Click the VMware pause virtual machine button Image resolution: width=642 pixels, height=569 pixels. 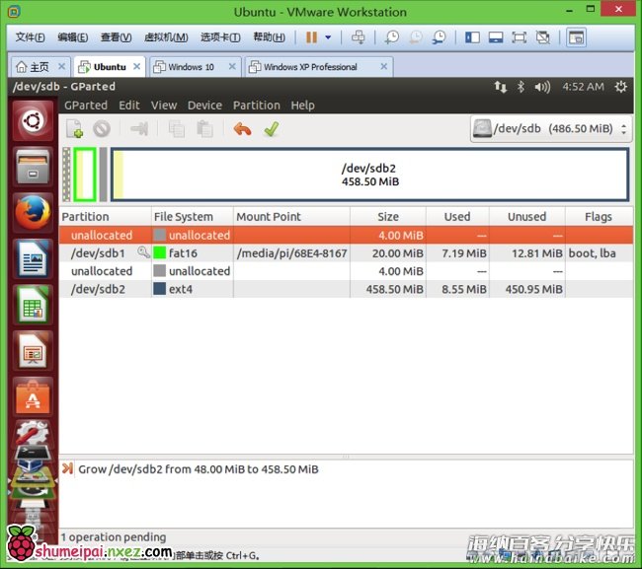311,37
